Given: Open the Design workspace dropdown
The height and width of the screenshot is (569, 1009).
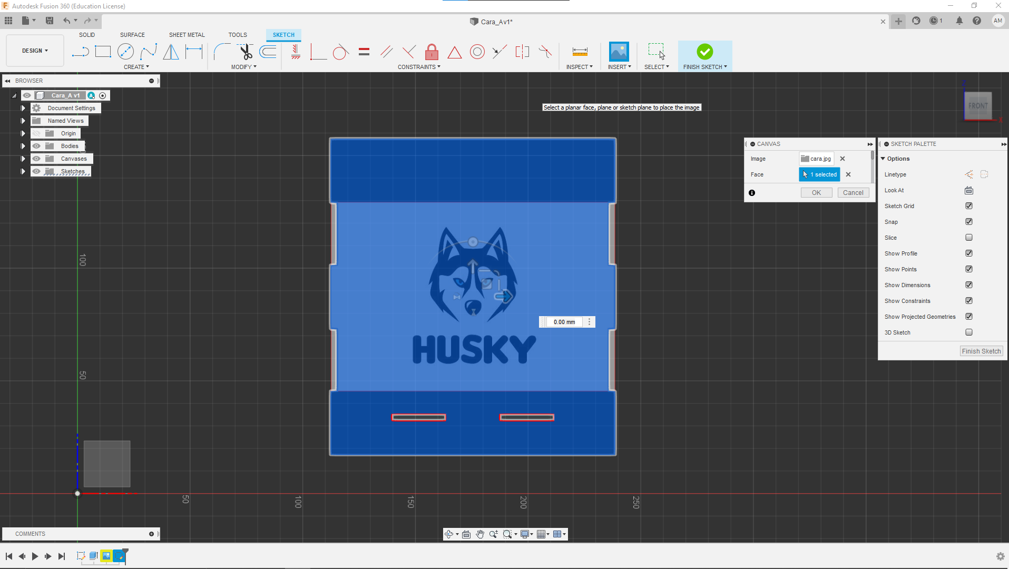Looking at the screenshot, I should click(35, 51).
